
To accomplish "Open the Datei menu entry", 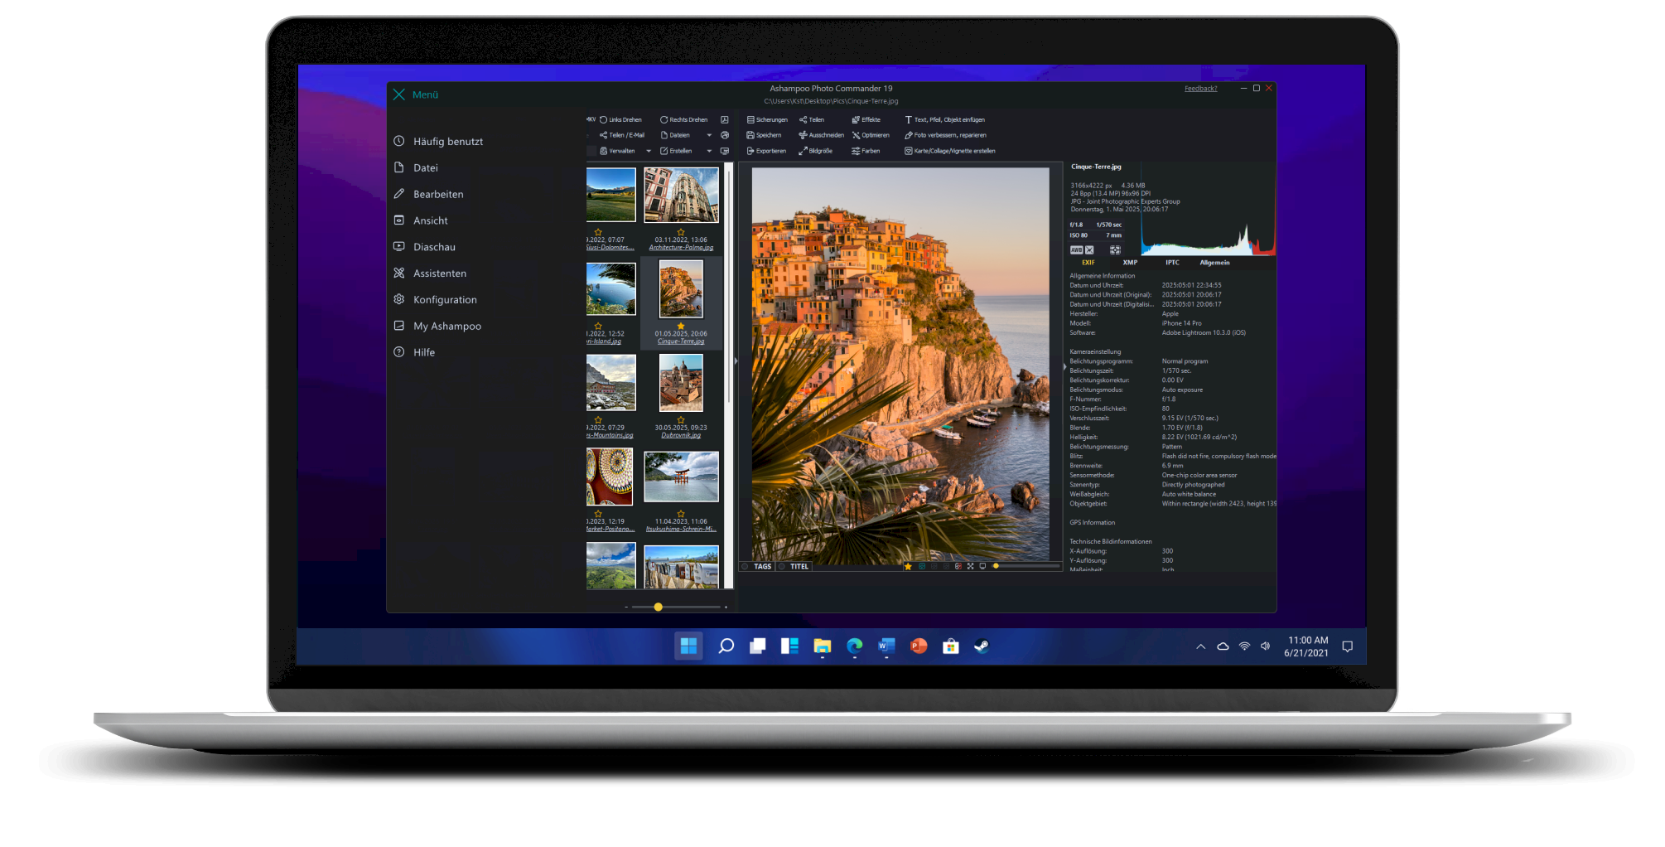I will (x=417, y=167).
